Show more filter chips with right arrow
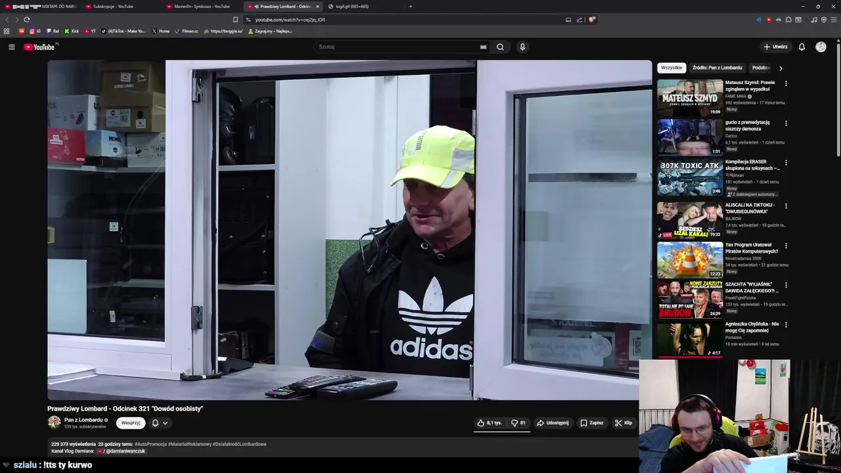The image size is (841, 473). pos(781,68)
